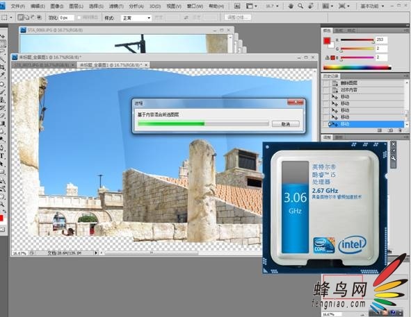This screenshot has width=411, height=317.
Task: Click the B channel slider
Action: point(357,58)
